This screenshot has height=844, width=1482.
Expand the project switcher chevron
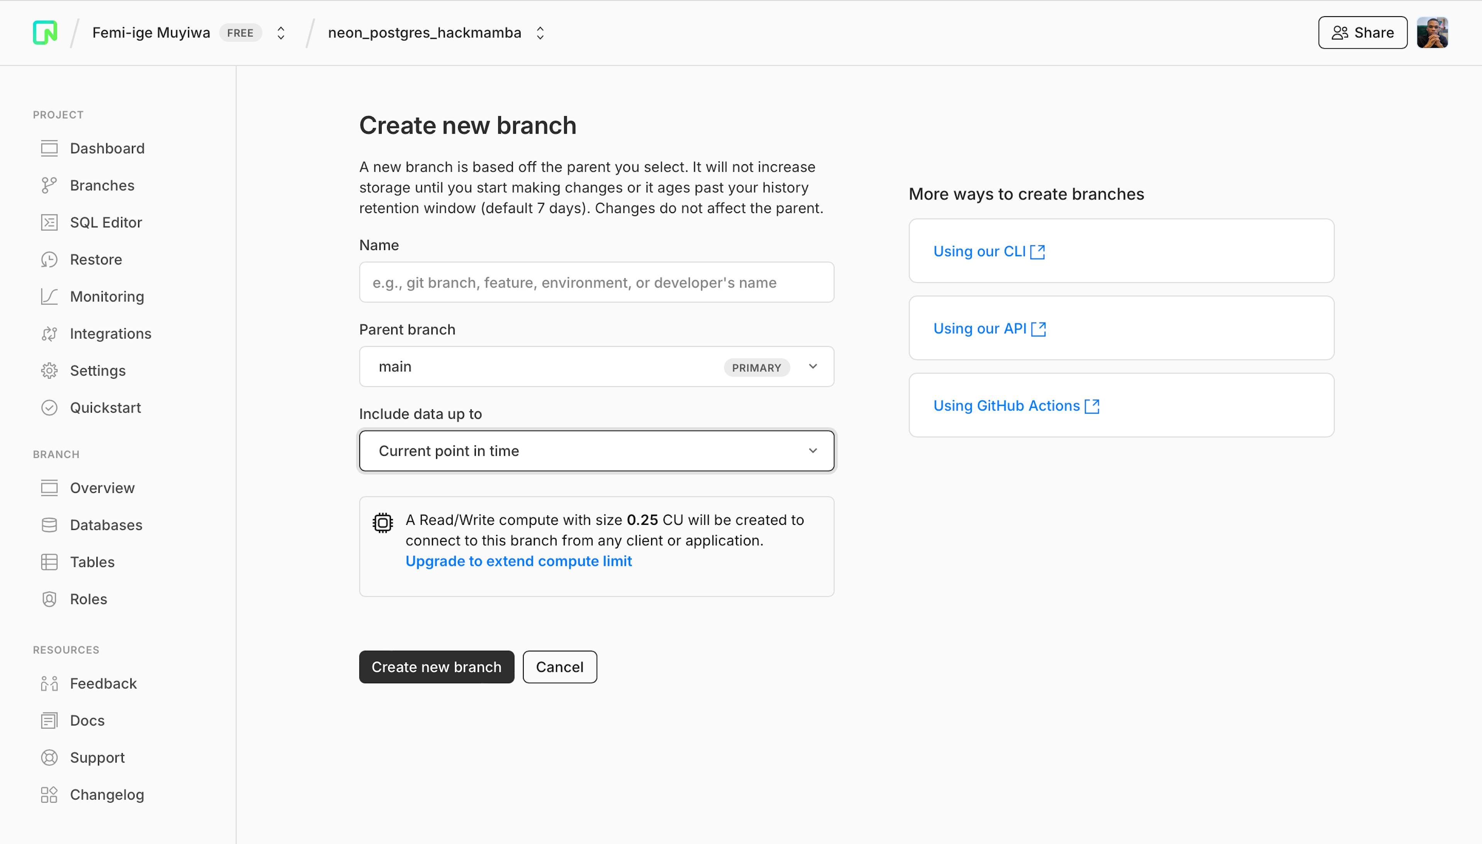(540, 32)
